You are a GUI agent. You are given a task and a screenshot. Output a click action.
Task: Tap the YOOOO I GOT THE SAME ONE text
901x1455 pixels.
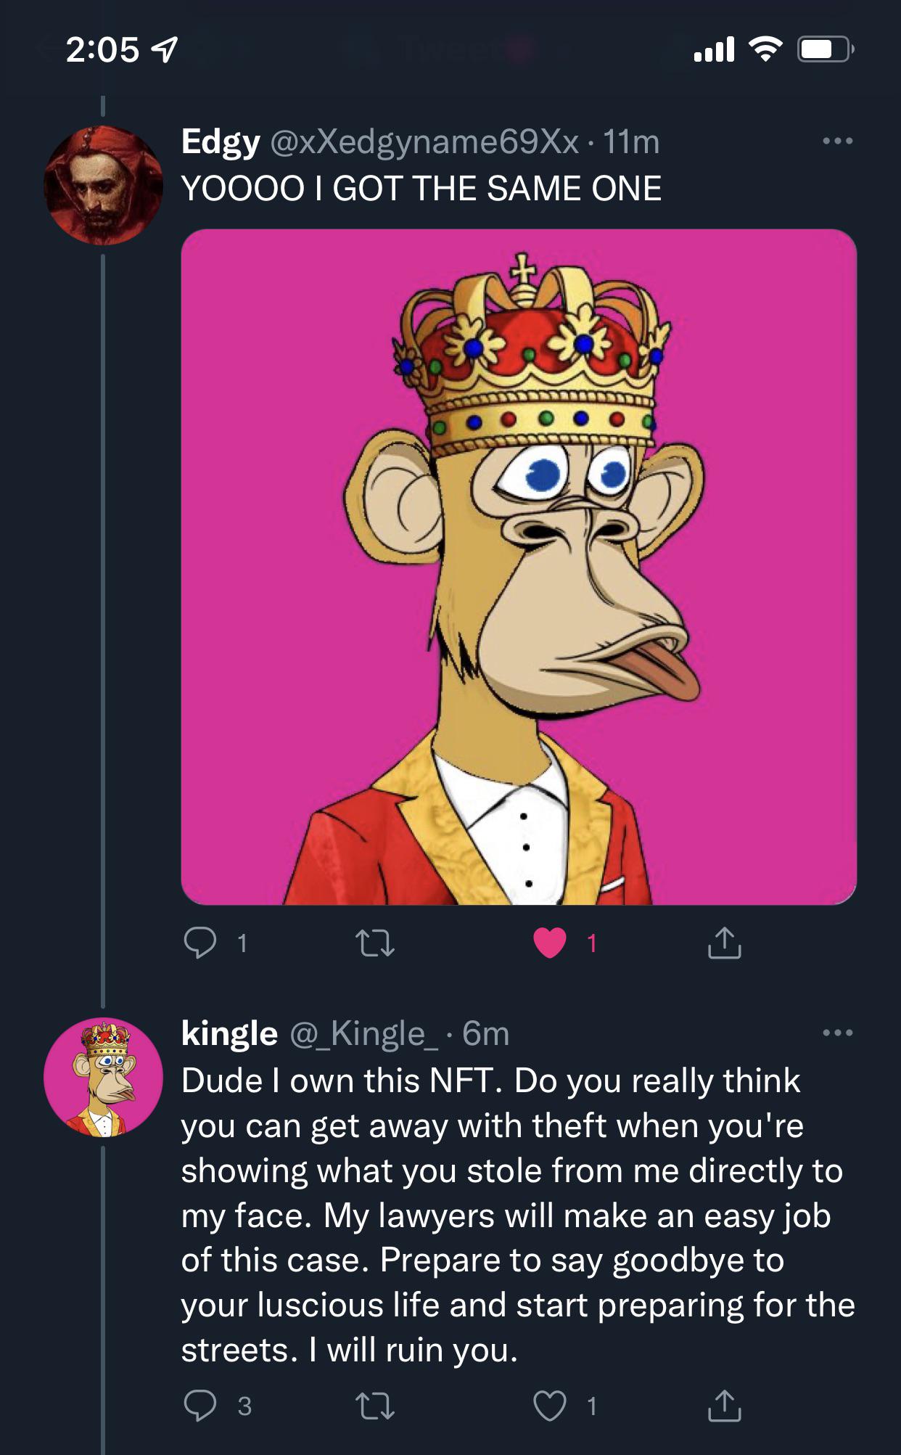(421, 189)
